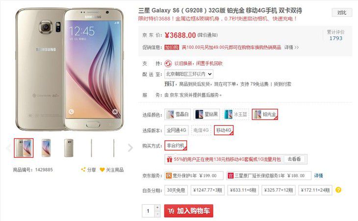Select the 星钻黑 color option
The height and width of the screenshot is (221, 358).
coord(206,114)
